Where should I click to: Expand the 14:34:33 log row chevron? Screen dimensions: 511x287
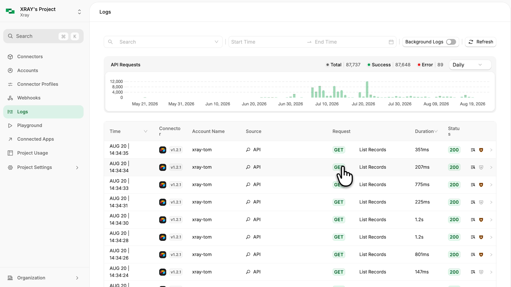[491, 185]
